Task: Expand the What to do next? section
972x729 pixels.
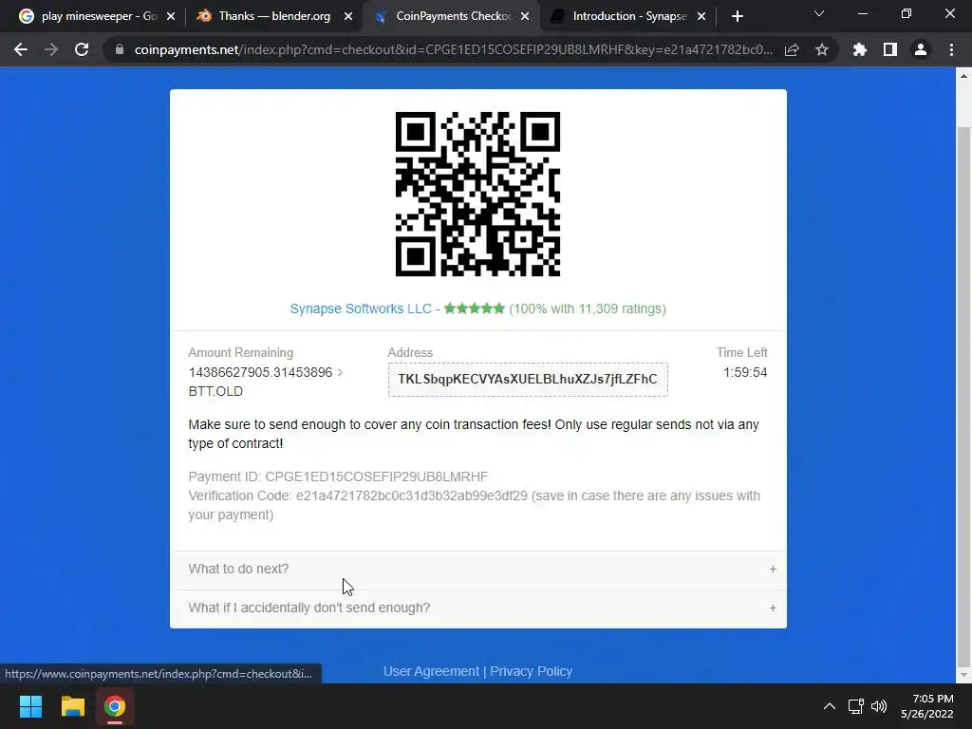Action: (480, 570)
